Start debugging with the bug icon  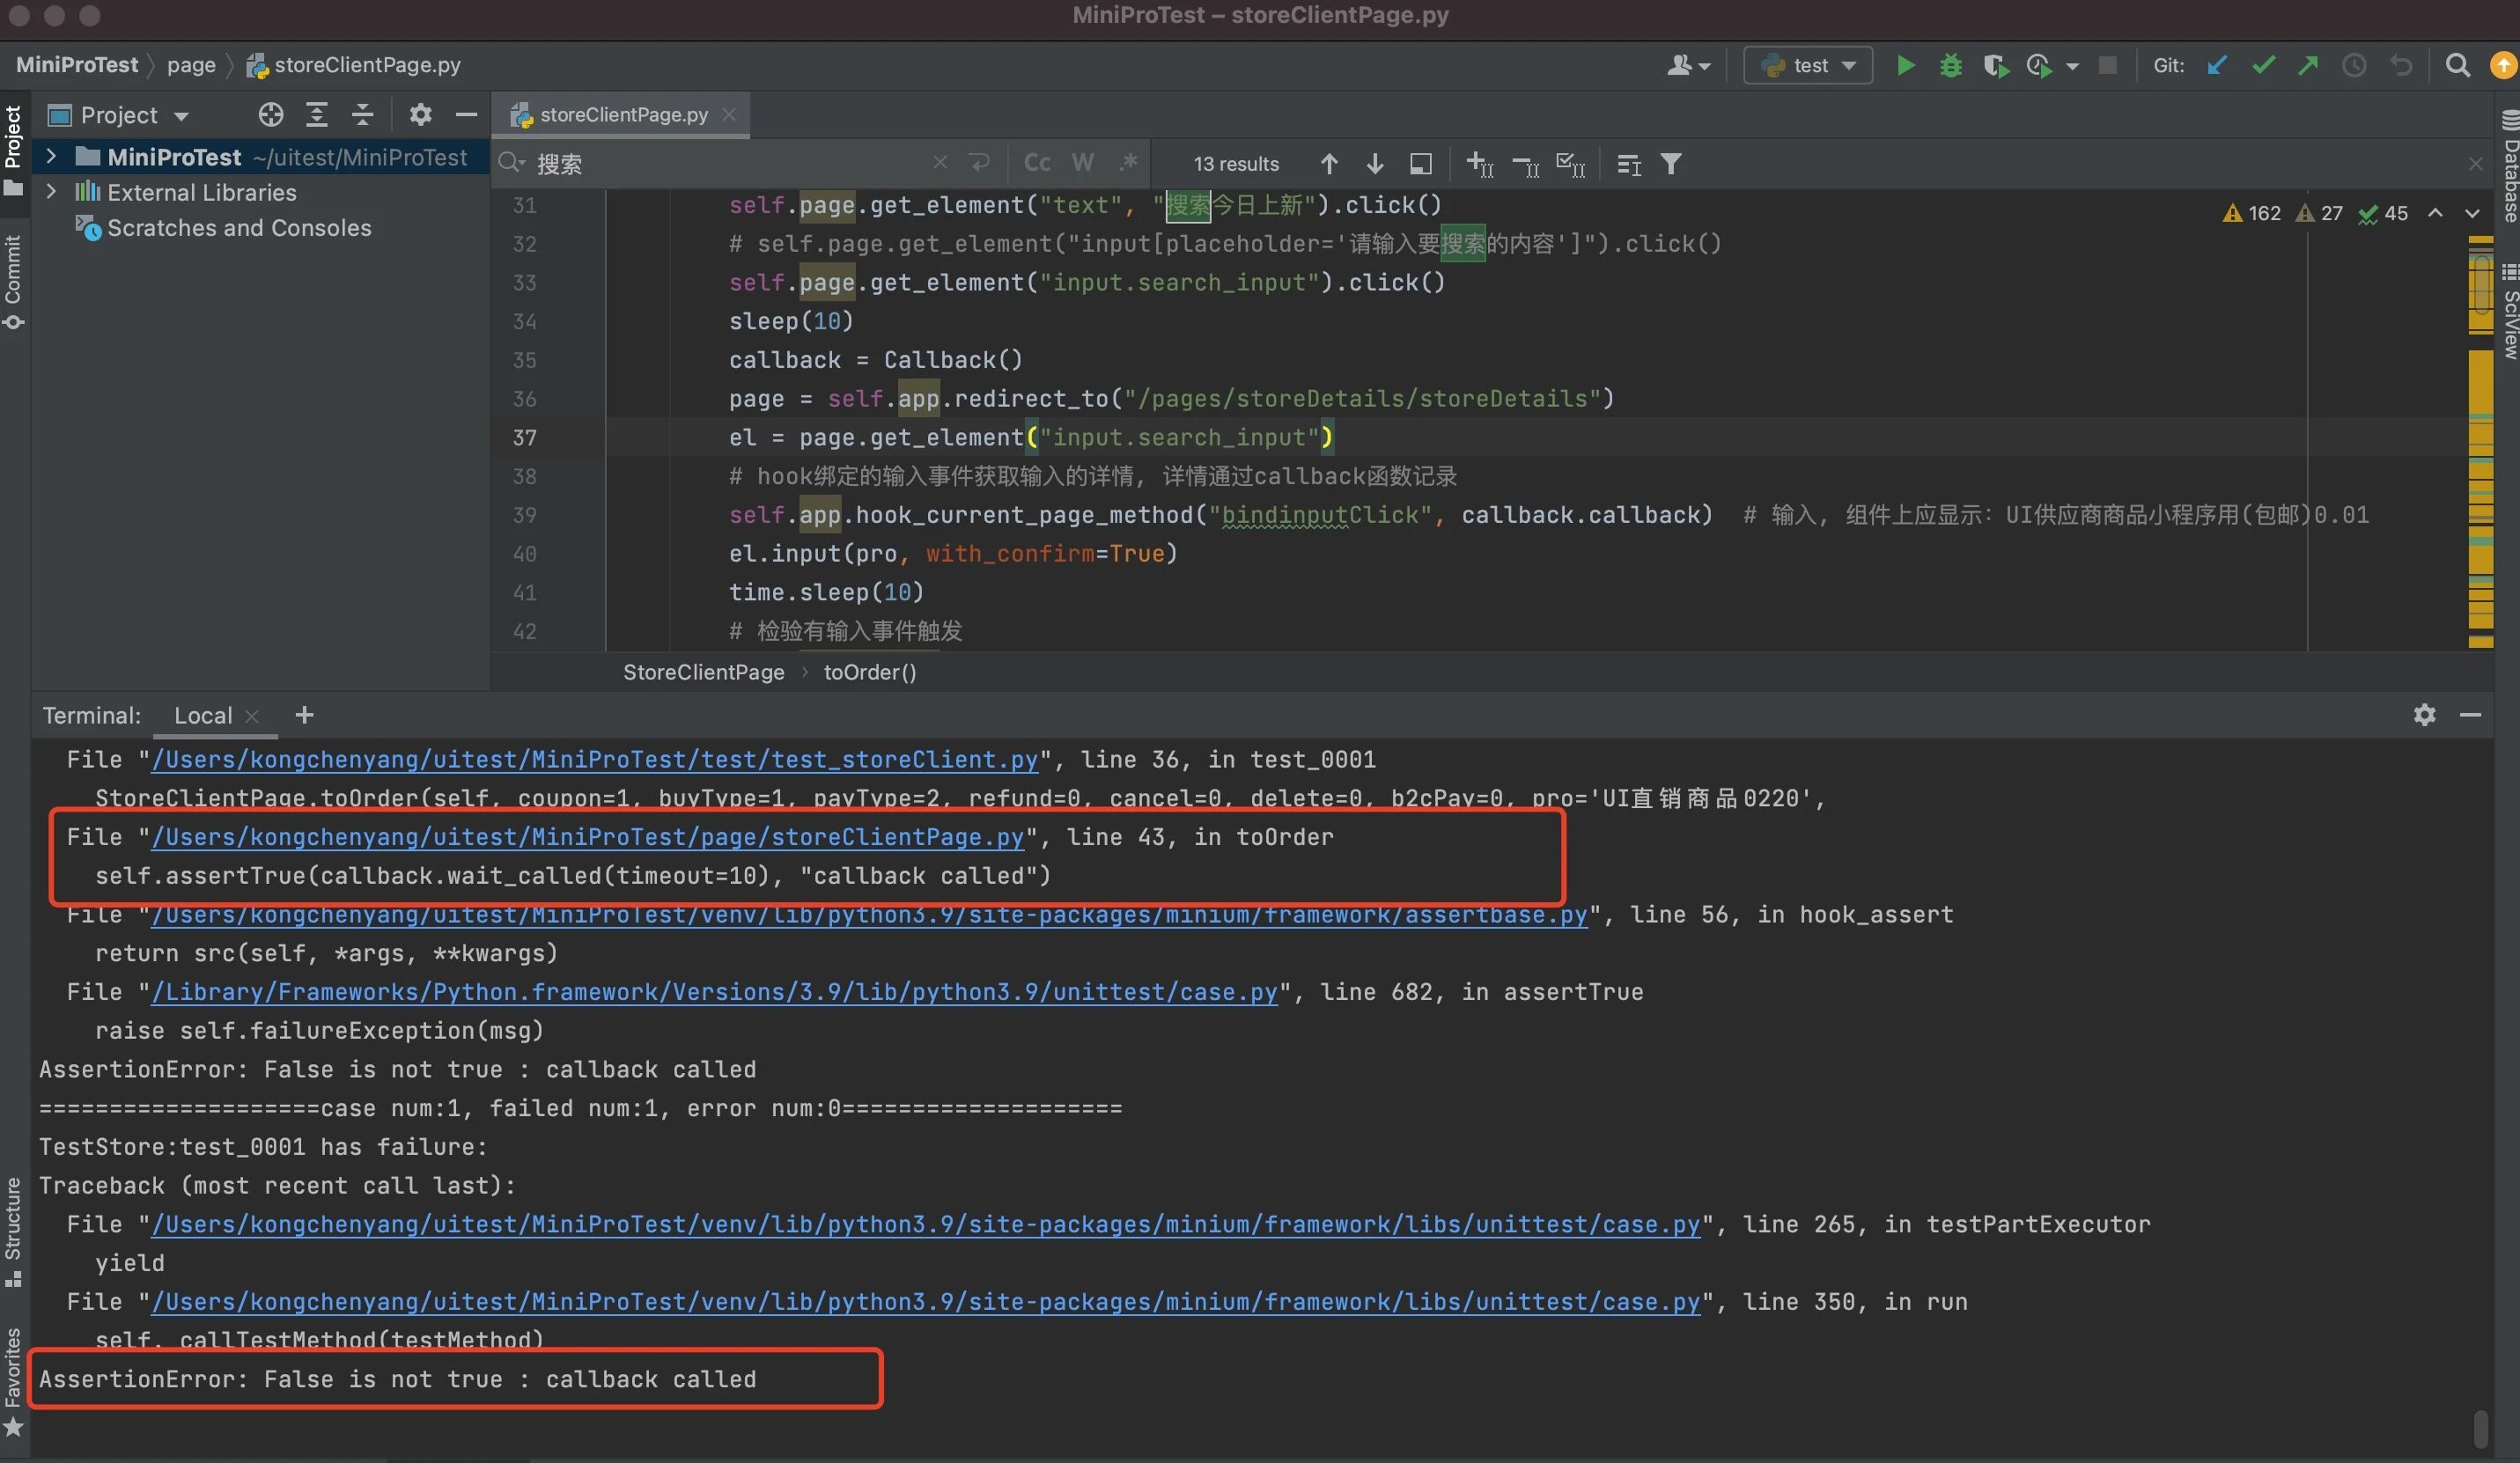tap(1950, 66)
